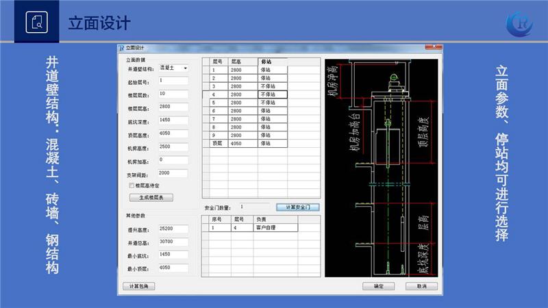Cancel the dialog with 取消
This screenshot has height=308, width=548.
[421, 286]
